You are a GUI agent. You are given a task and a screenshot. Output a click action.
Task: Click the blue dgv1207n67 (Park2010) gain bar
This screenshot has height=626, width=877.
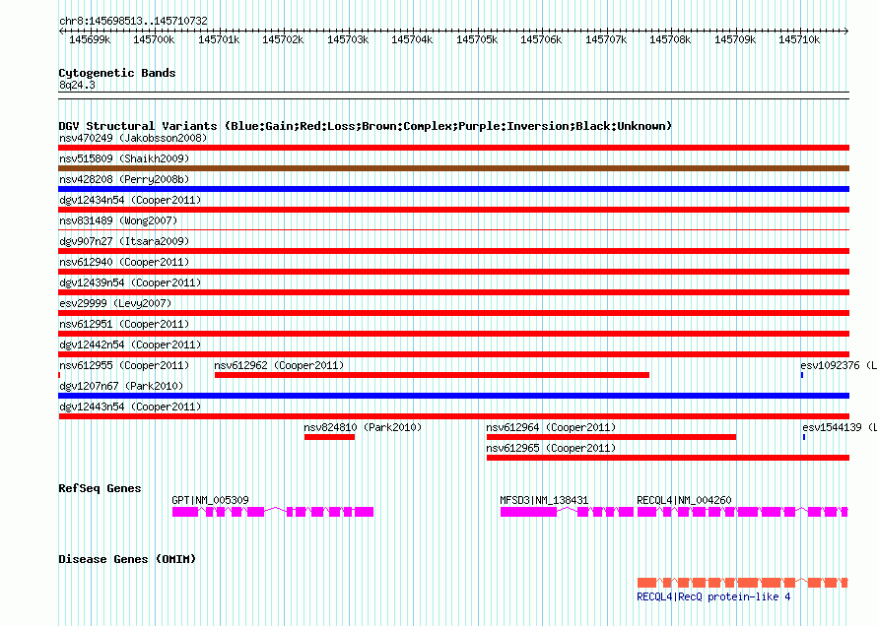click(453, 396)
